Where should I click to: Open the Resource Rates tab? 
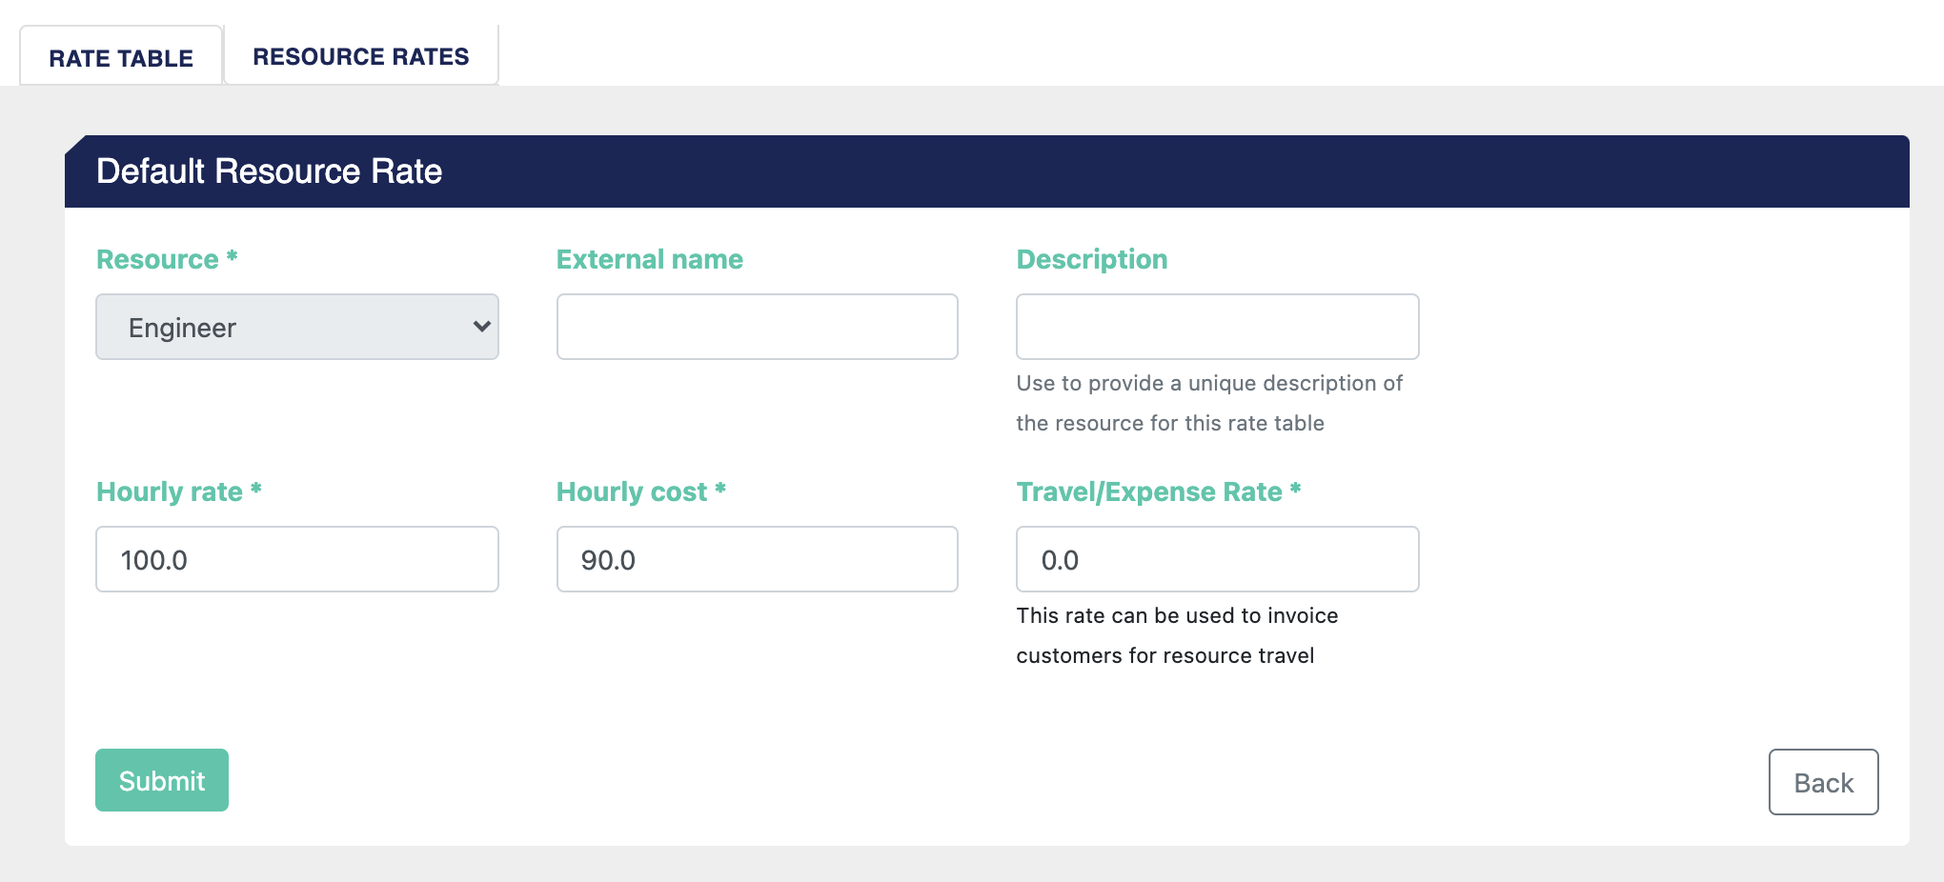point(361,56)
